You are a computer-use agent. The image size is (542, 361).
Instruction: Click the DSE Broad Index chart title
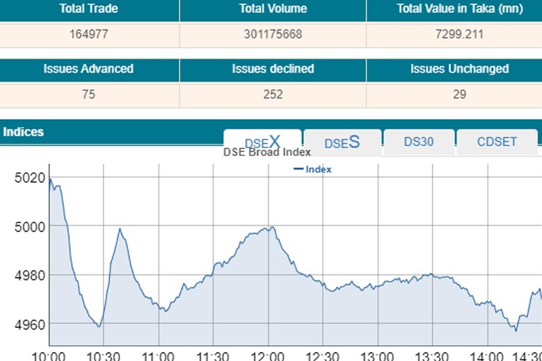[267, 152]
